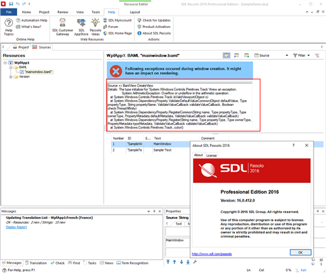Switch to Tasks bottom tab
The width and height of the screenshot is (326, 273).
coord(90,263)
